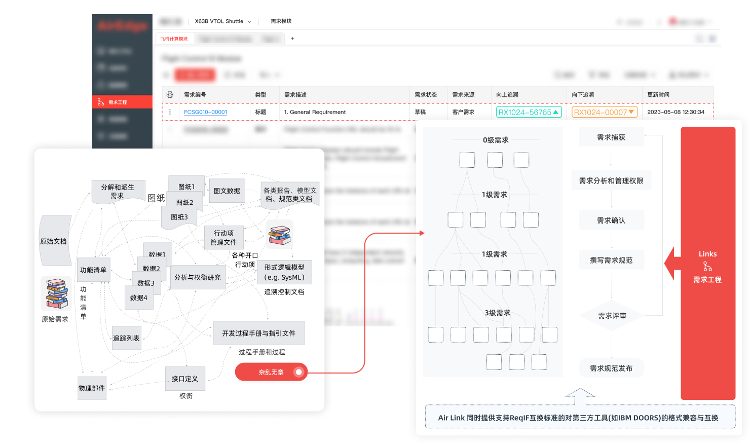
Task: Click the Air Link ReqIF compatibility note
Action: pyautogui.click(x=580, y=417)
